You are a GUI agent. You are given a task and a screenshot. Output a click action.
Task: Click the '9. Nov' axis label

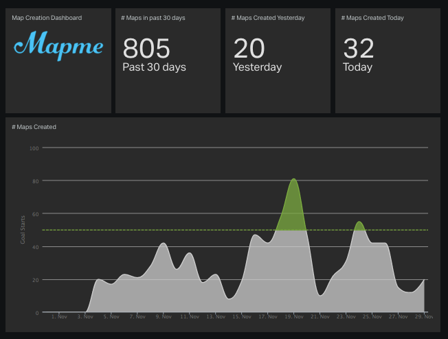(164, 316)
